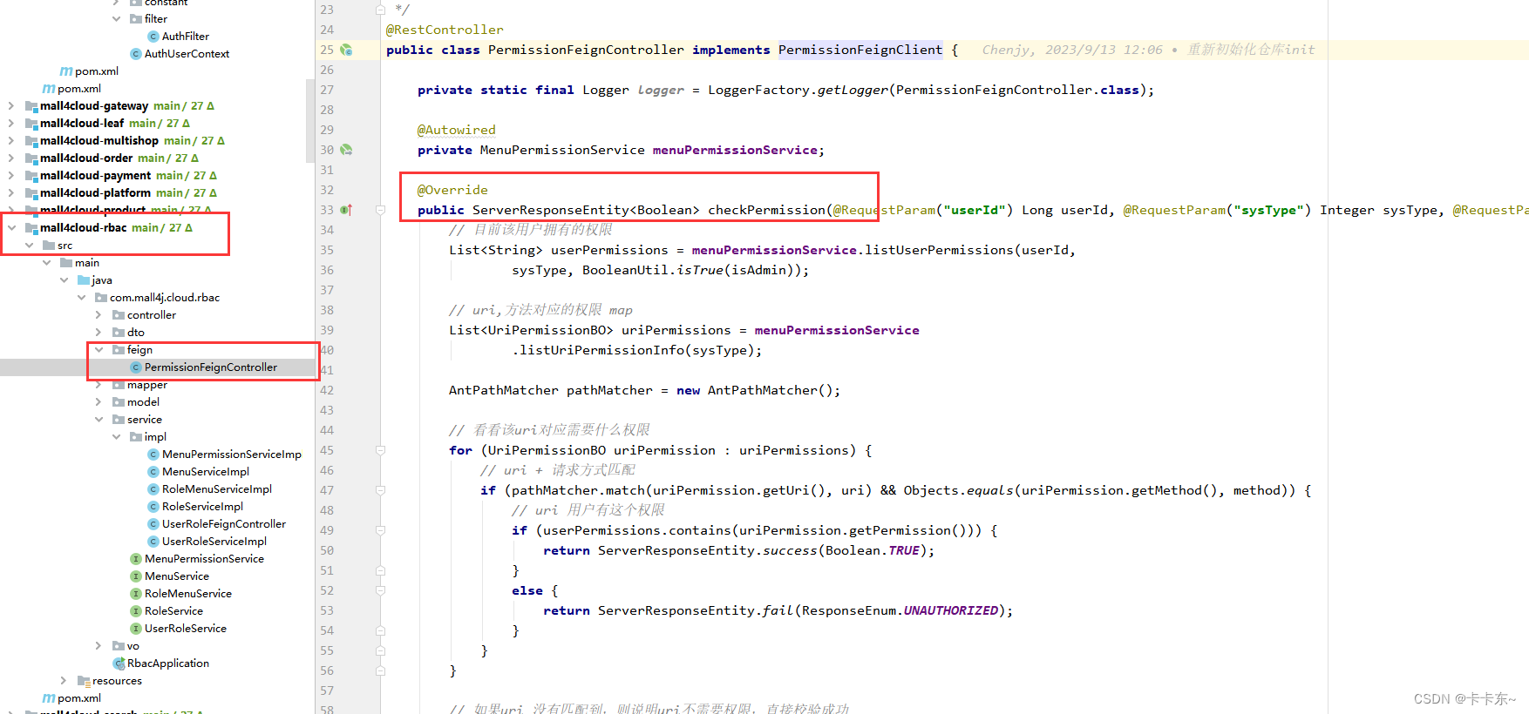Expand the resources folder node
The width and height of the screenshot is (1529, 714).
pos(64,681)
